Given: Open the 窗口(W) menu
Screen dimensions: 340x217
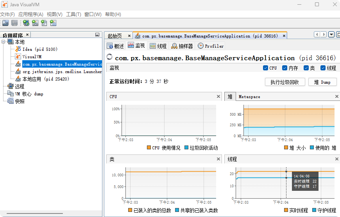Looking at the screenshot, I should (x=93, y=14).
